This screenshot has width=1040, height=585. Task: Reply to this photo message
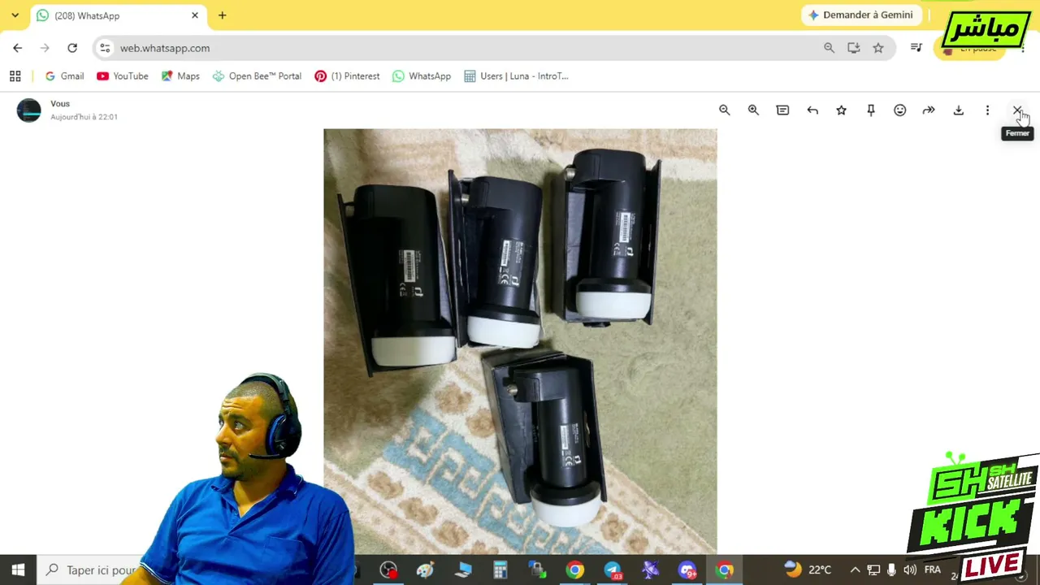pos(812,110)
